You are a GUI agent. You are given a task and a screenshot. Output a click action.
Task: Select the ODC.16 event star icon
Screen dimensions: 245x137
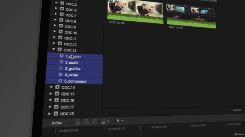pos(57,100)
